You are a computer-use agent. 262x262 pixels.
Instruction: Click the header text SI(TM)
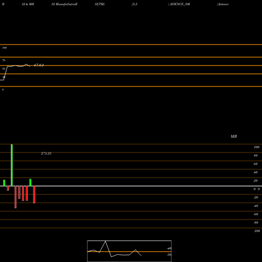[x=100, y=4]
